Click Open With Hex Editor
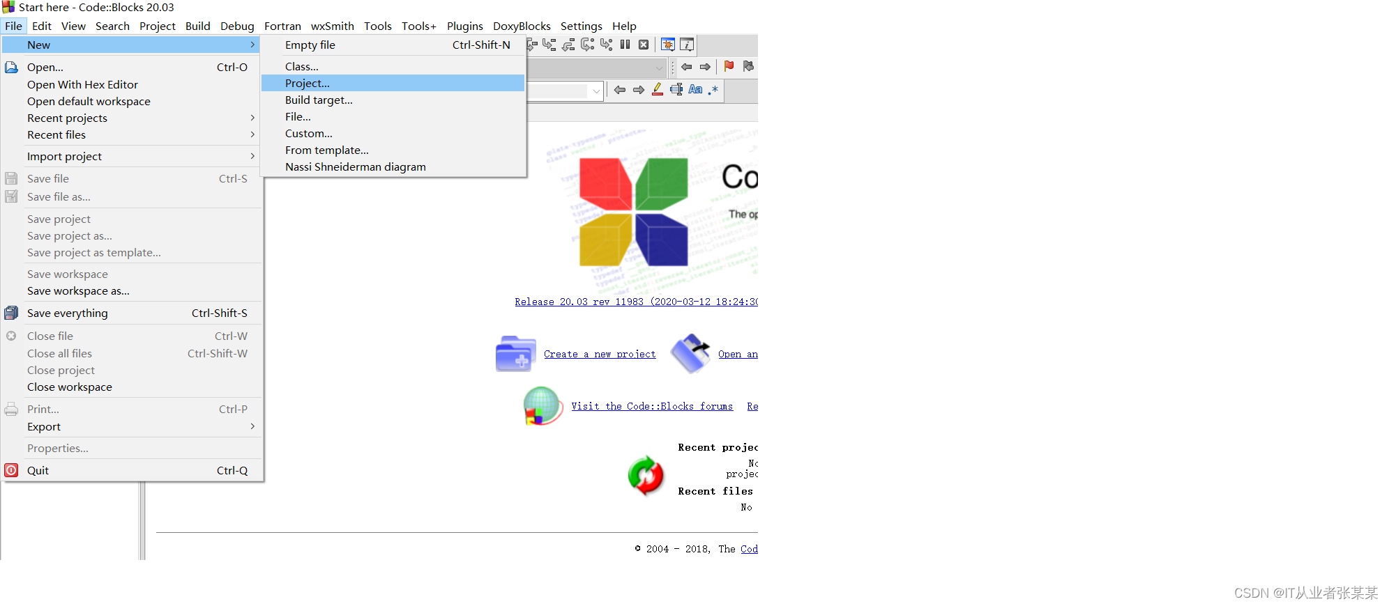This screenshot has height=606, width=1389. tap(132, 84)
